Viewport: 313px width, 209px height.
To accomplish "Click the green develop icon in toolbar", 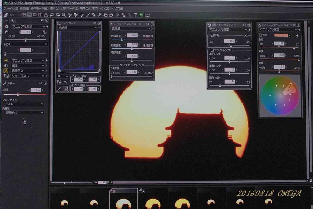I will [x=141, y=15].
